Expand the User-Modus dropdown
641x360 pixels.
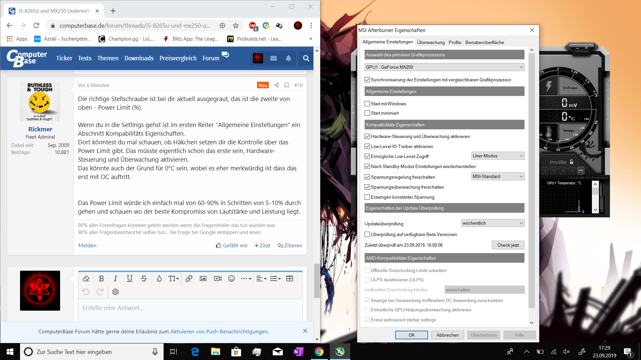[x=497, y=156]
